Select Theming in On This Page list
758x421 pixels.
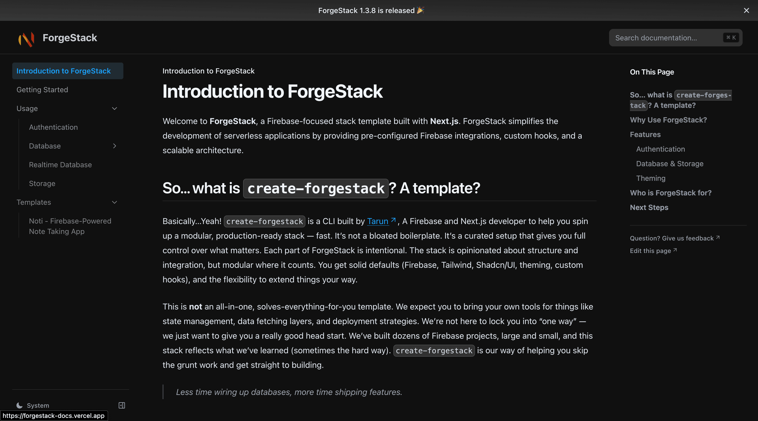click(651, 178)
